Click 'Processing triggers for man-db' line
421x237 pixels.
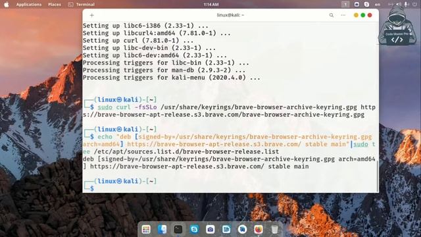164,70
